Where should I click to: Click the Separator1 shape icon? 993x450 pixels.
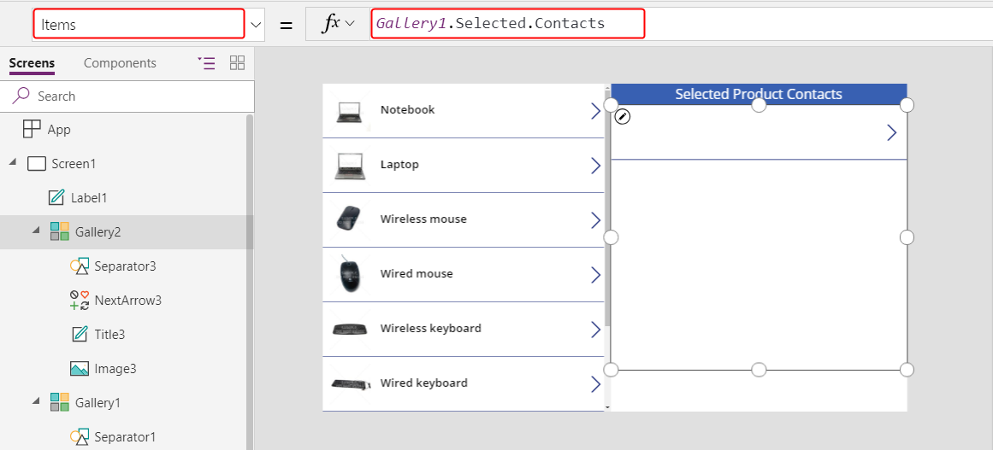click(x=80, y=436)
